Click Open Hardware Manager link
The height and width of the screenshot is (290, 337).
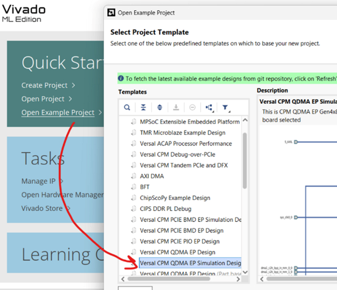62,195
